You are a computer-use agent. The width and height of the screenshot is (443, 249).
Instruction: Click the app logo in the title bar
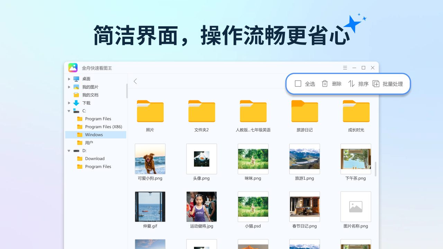pyautogui.click(x=73, y=67)
